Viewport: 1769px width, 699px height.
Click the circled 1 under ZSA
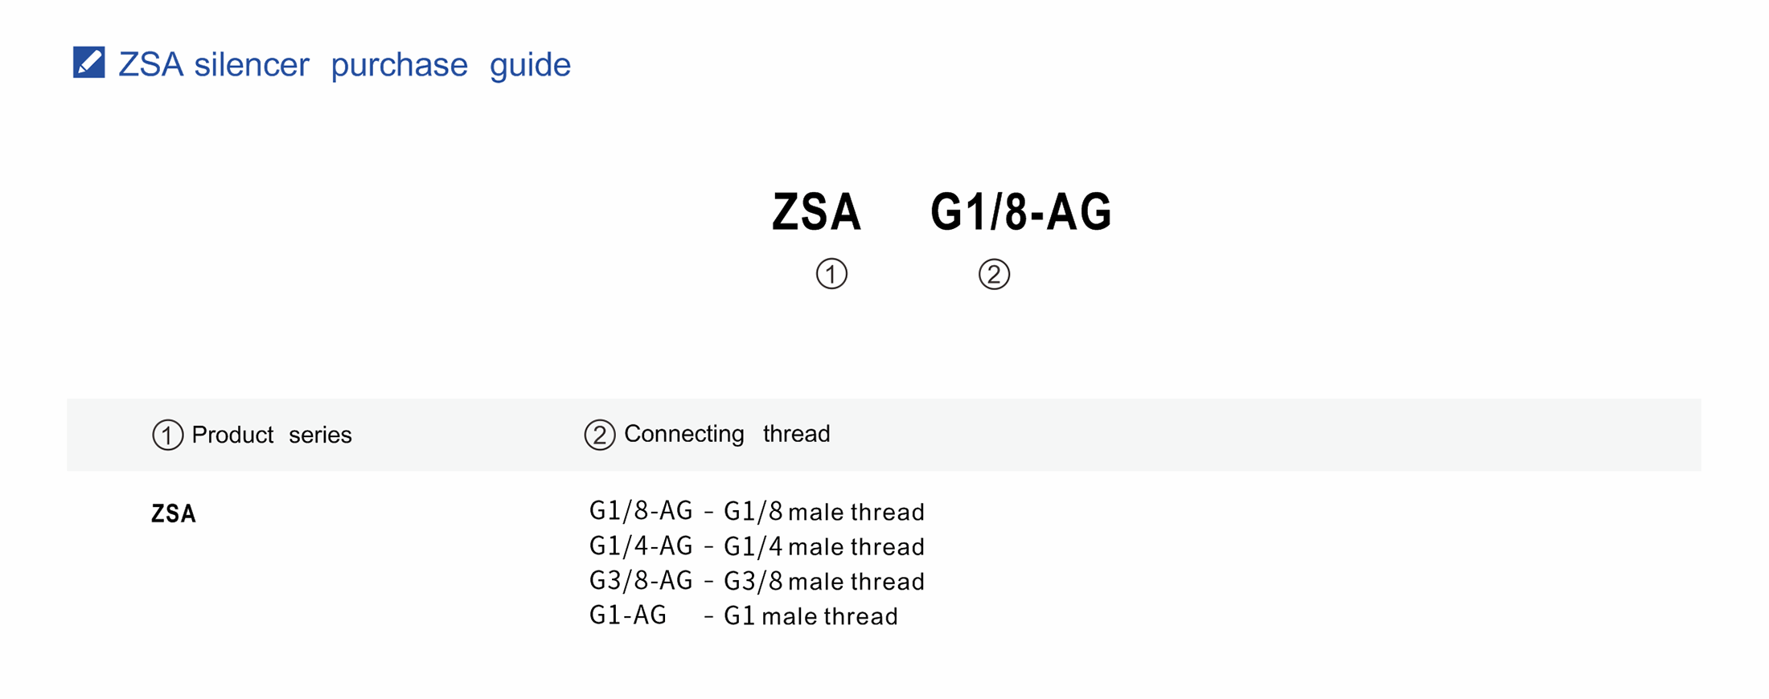tap(831, 274)
